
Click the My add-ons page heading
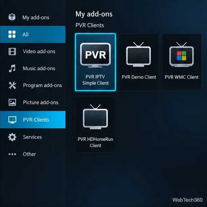[x=94, y=14]
